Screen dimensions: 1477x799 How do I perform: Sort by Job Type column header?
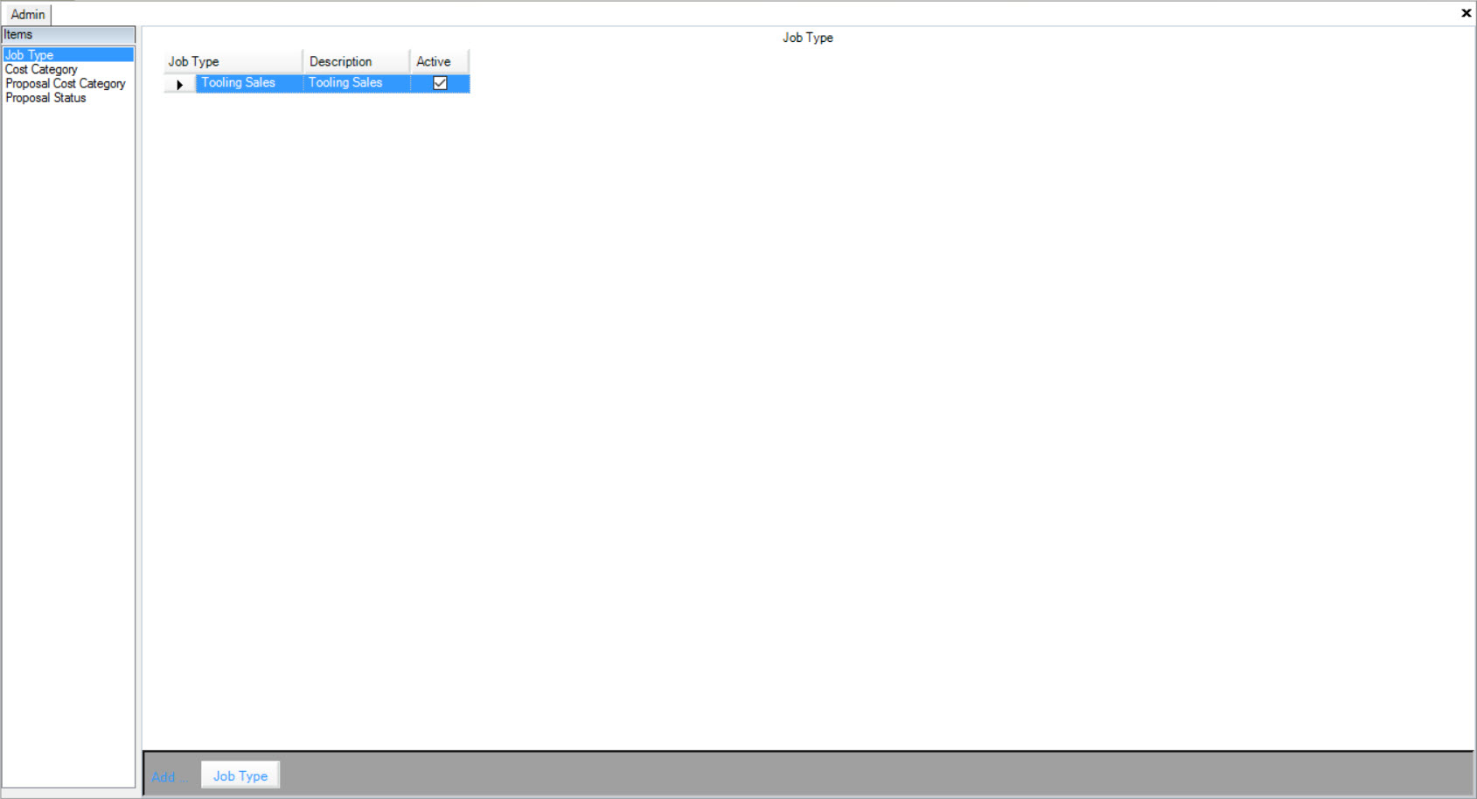233,61
